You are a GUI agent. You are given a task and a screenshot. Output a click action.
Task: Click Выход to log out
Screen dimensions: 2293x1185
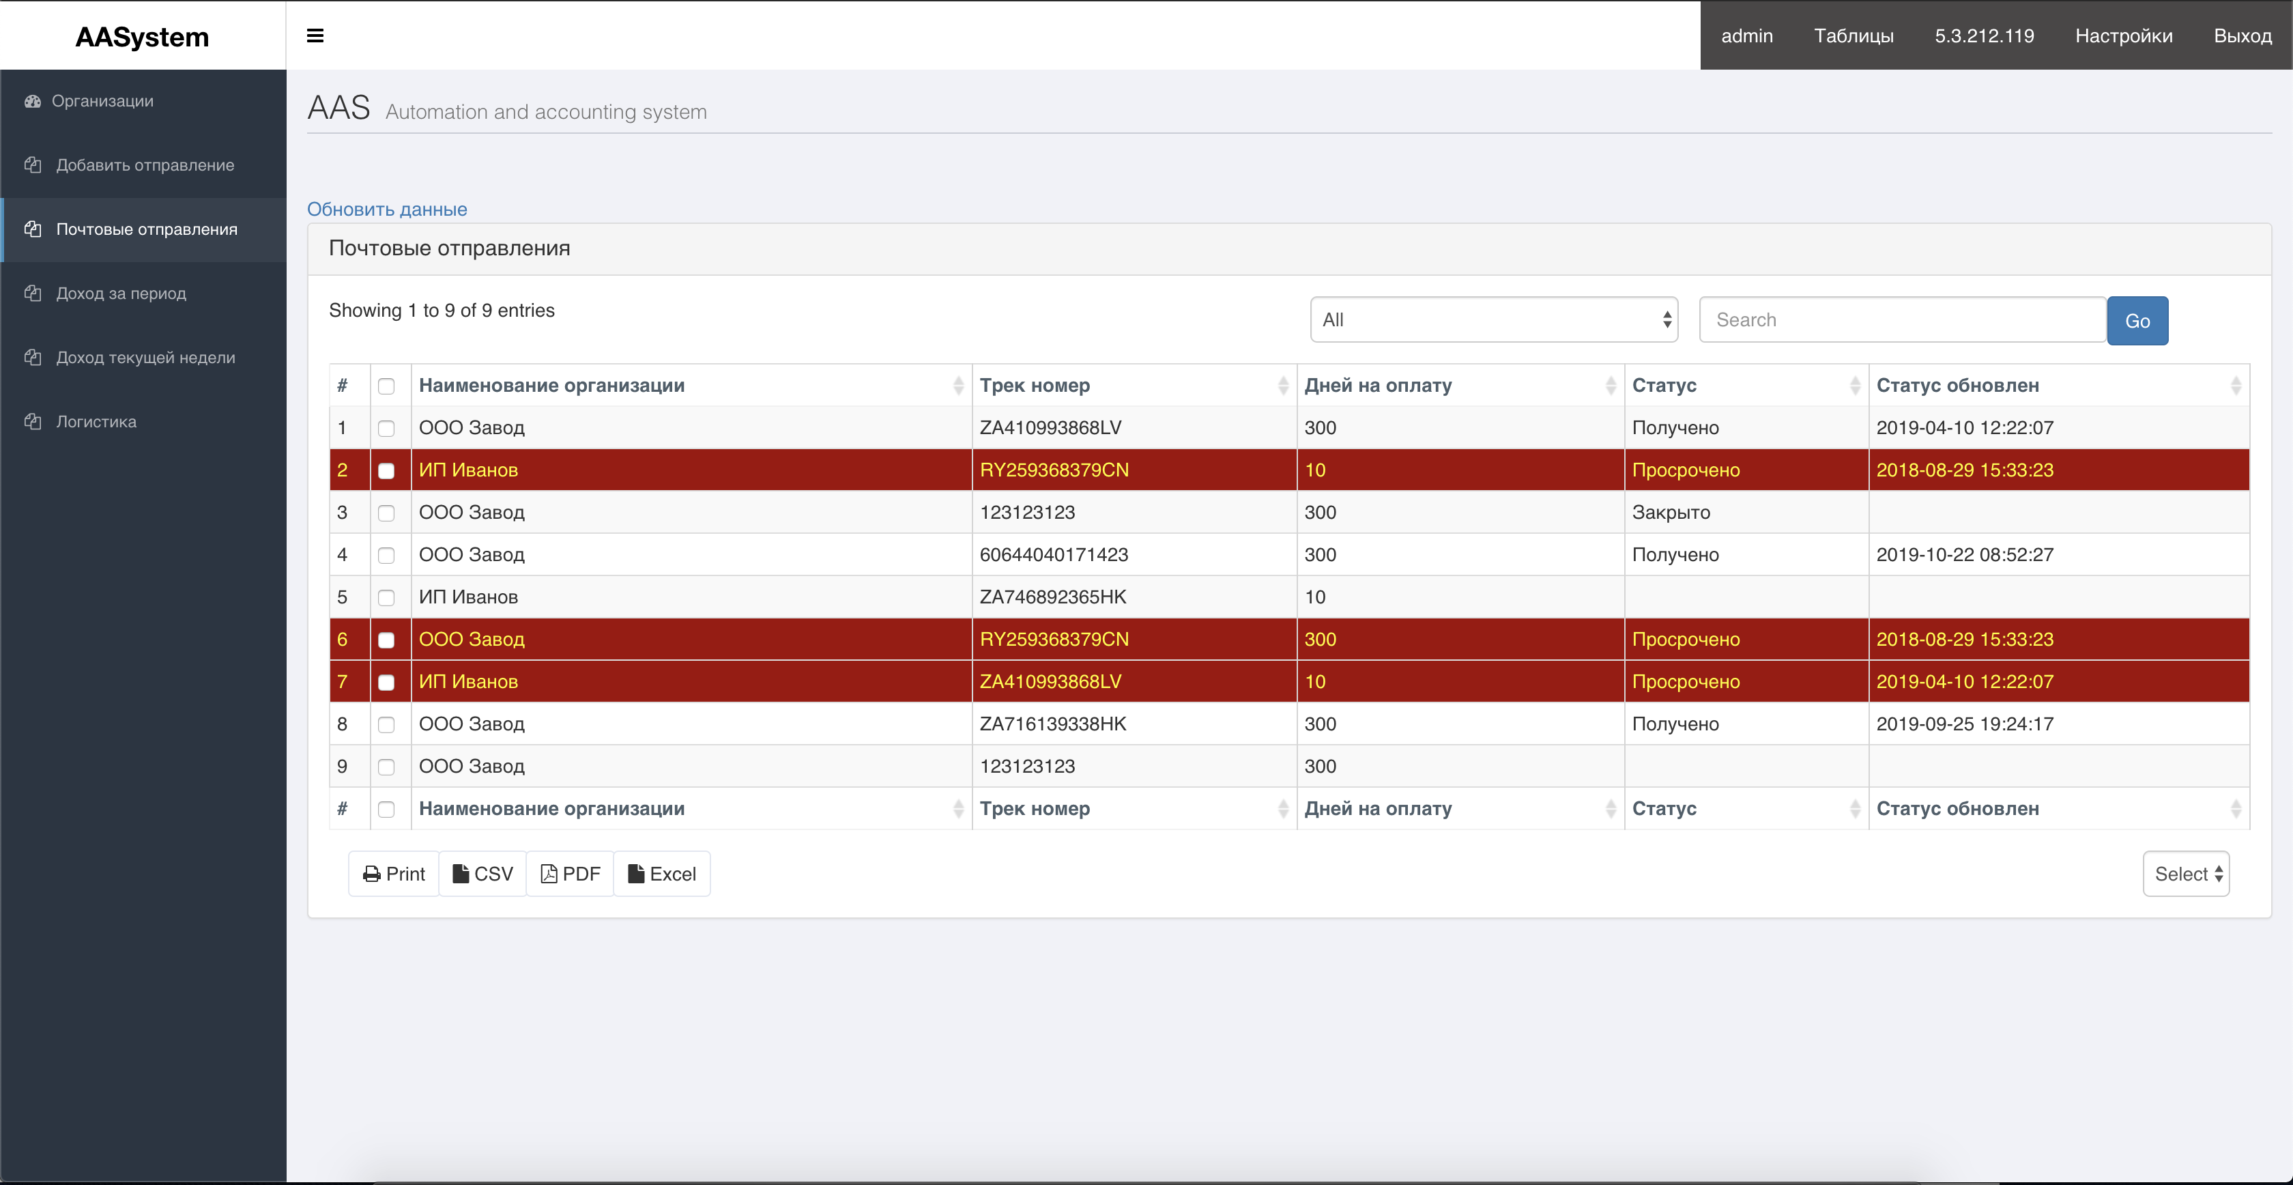tap(2242, 35)
